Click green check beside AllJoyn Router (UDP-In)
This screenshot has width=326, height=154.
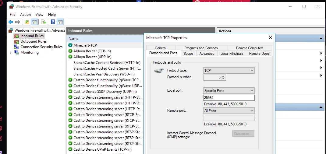click(70, 57)
